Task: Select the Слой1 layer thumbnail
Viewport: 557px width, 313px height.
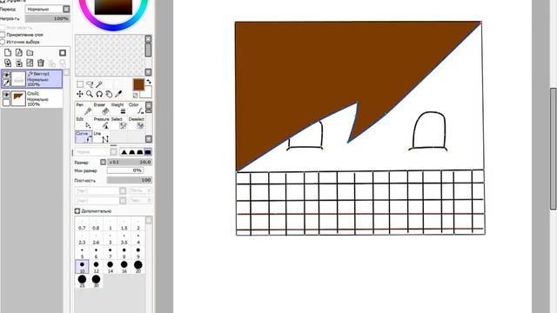Action: (x=18, y=98)
